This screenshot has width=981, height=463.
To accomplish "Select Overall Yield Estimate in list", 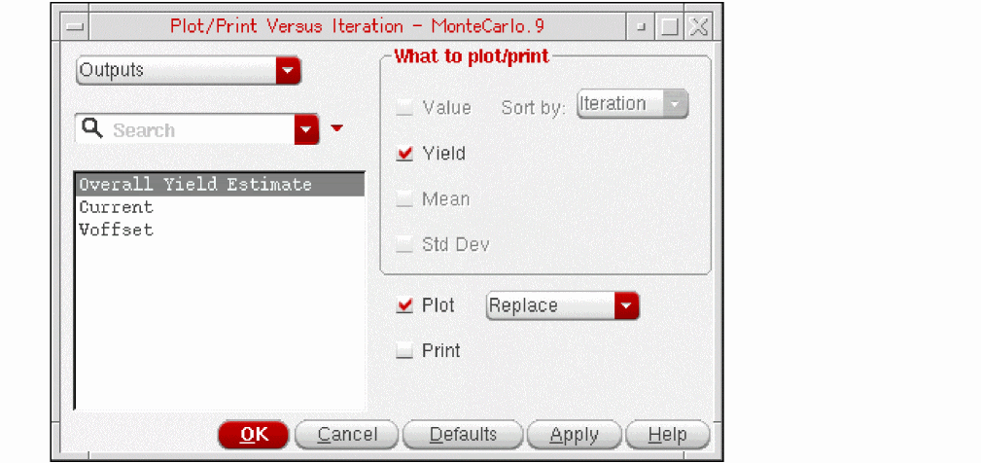I will tap(195, 185).
